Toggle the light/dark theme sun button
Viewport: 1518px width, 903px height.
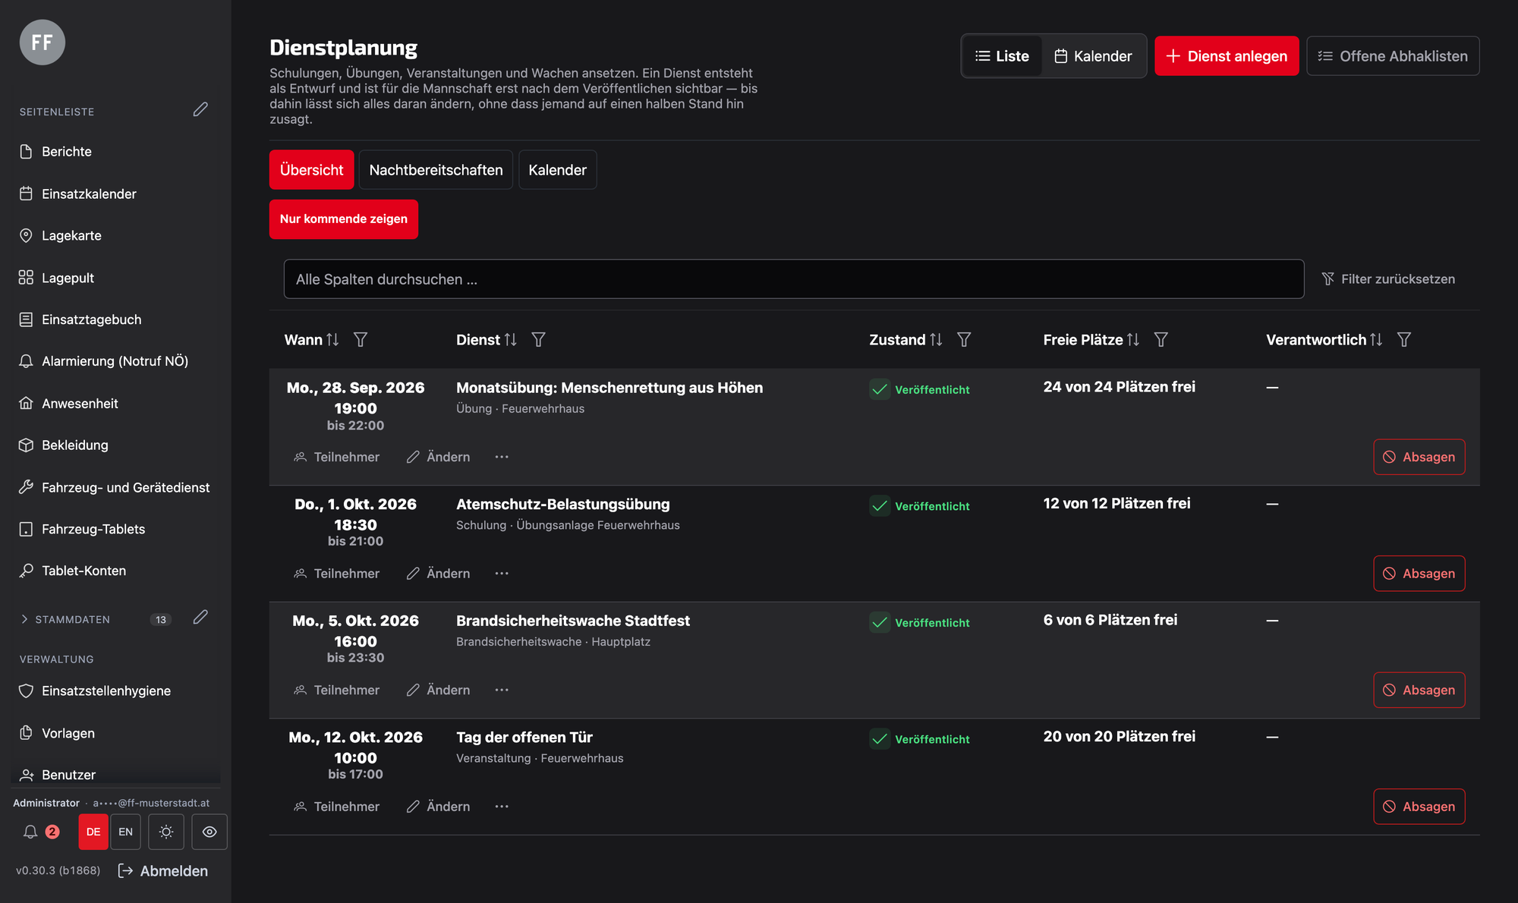[x=166, y=832]
